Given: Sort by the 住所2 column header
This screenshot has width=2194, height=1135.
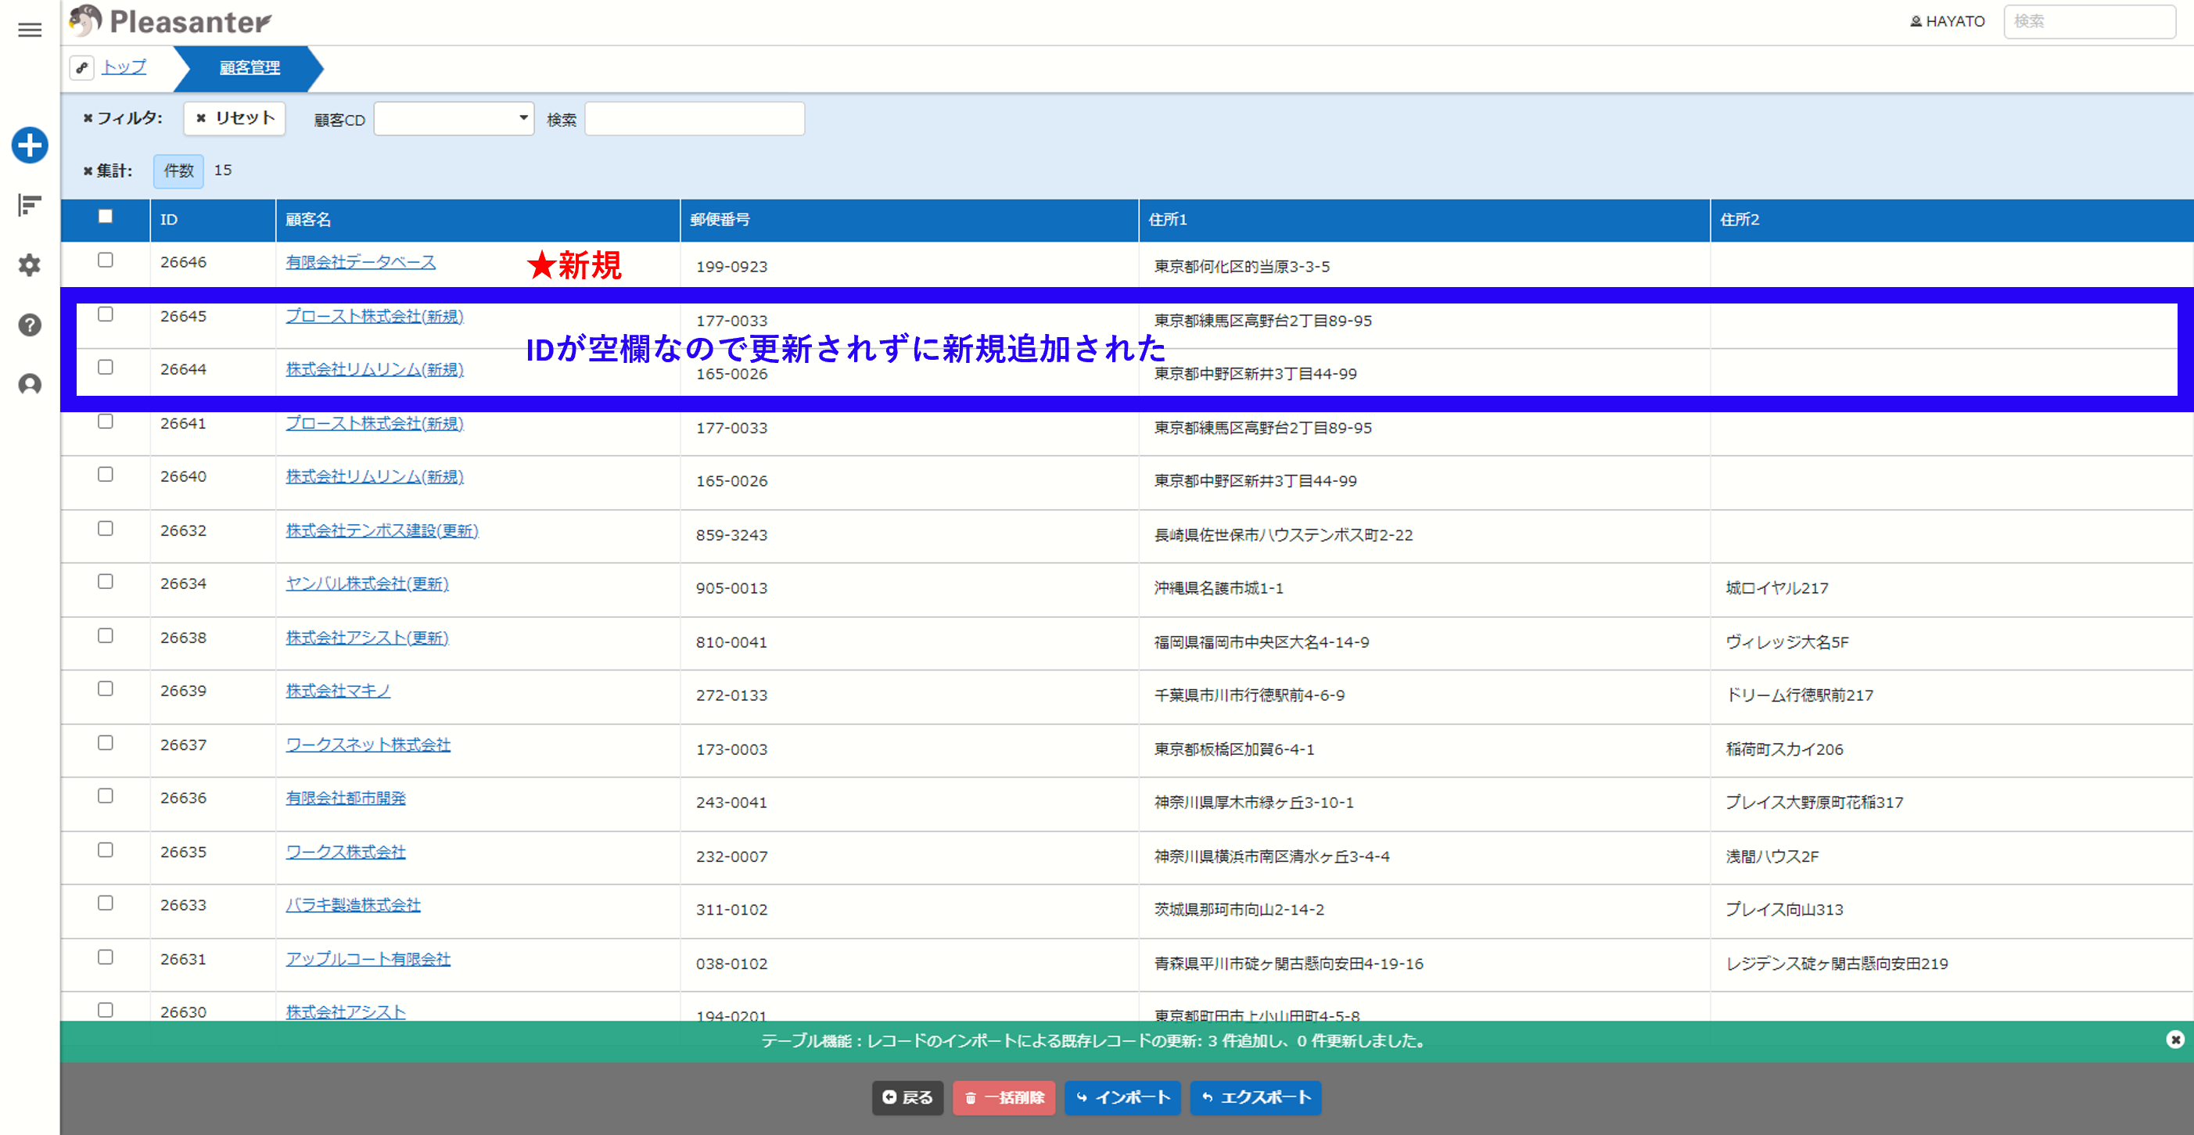Looking at the screenshot, I should click(1952, 220).
